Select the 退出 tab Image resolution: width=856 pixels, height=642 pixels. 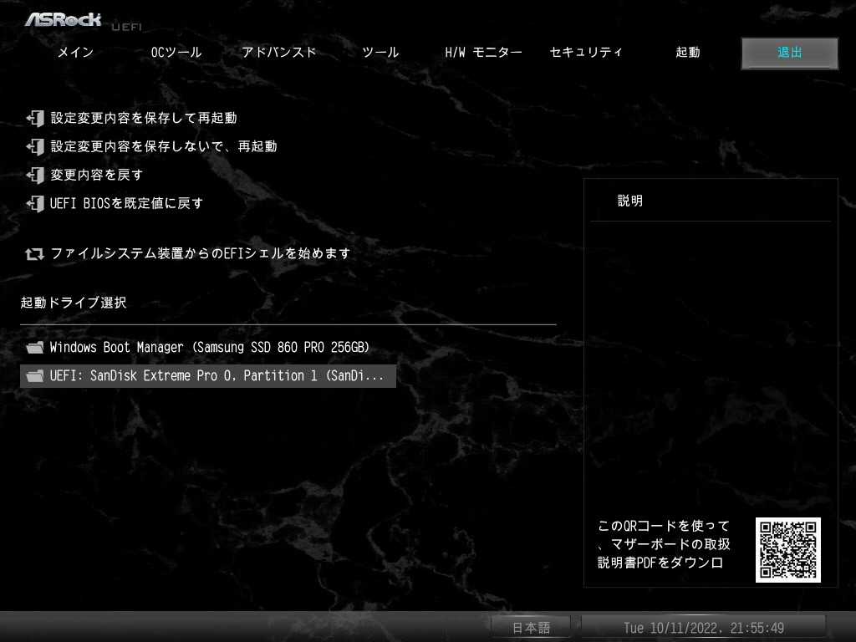(789, 53)
